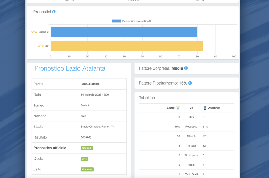Click the Lazio team name in Tabellino
The height and width of the screenshot is (178, 269).
170,108
